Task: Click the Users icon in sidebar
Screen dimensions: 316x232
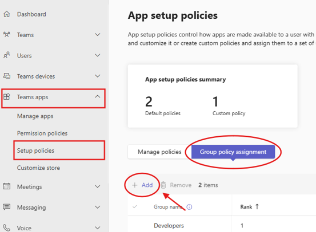Action: (7, 55)
